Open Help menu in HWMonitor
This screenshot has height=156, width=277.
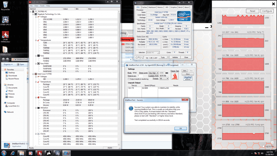click(48, 6)
